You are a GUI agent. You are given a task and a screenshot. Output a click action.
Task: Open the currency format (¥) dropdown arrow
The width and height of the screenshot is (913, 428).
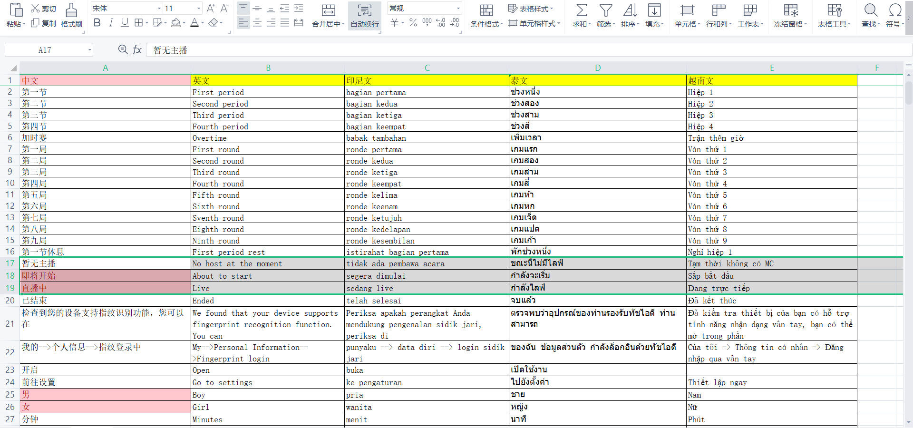click(x=403, y=23)
